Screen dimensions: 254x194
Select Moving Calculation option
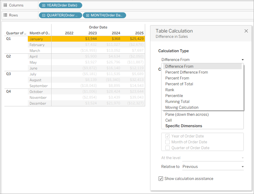pyautogui.click(x=182, y=107)
